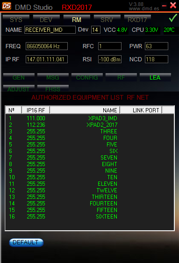Click the DS application logo icon
The image size is (179, 263).
click(7, 6)
